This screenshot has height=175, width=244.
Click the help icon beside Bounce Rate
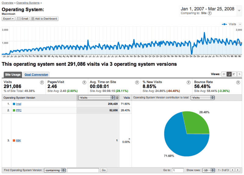click(x=238, y=82)
